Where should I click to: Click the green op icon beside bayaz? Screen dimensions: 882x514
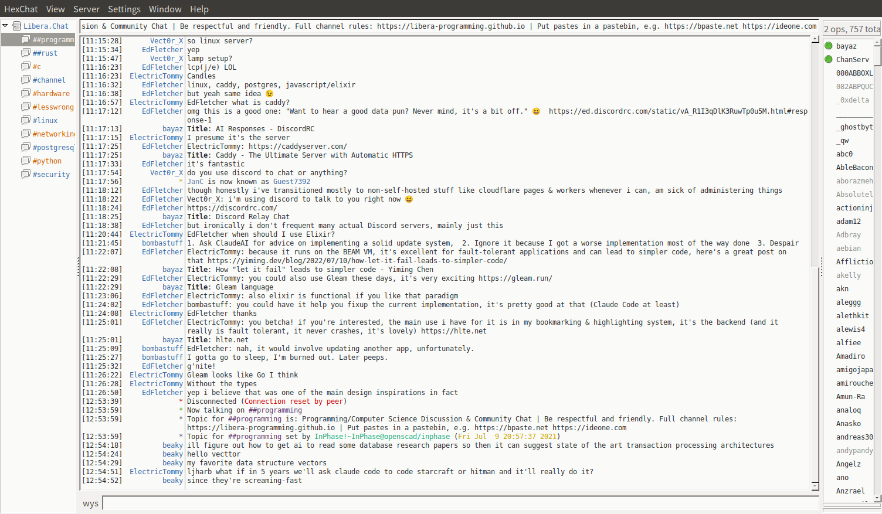click(829, 46)
